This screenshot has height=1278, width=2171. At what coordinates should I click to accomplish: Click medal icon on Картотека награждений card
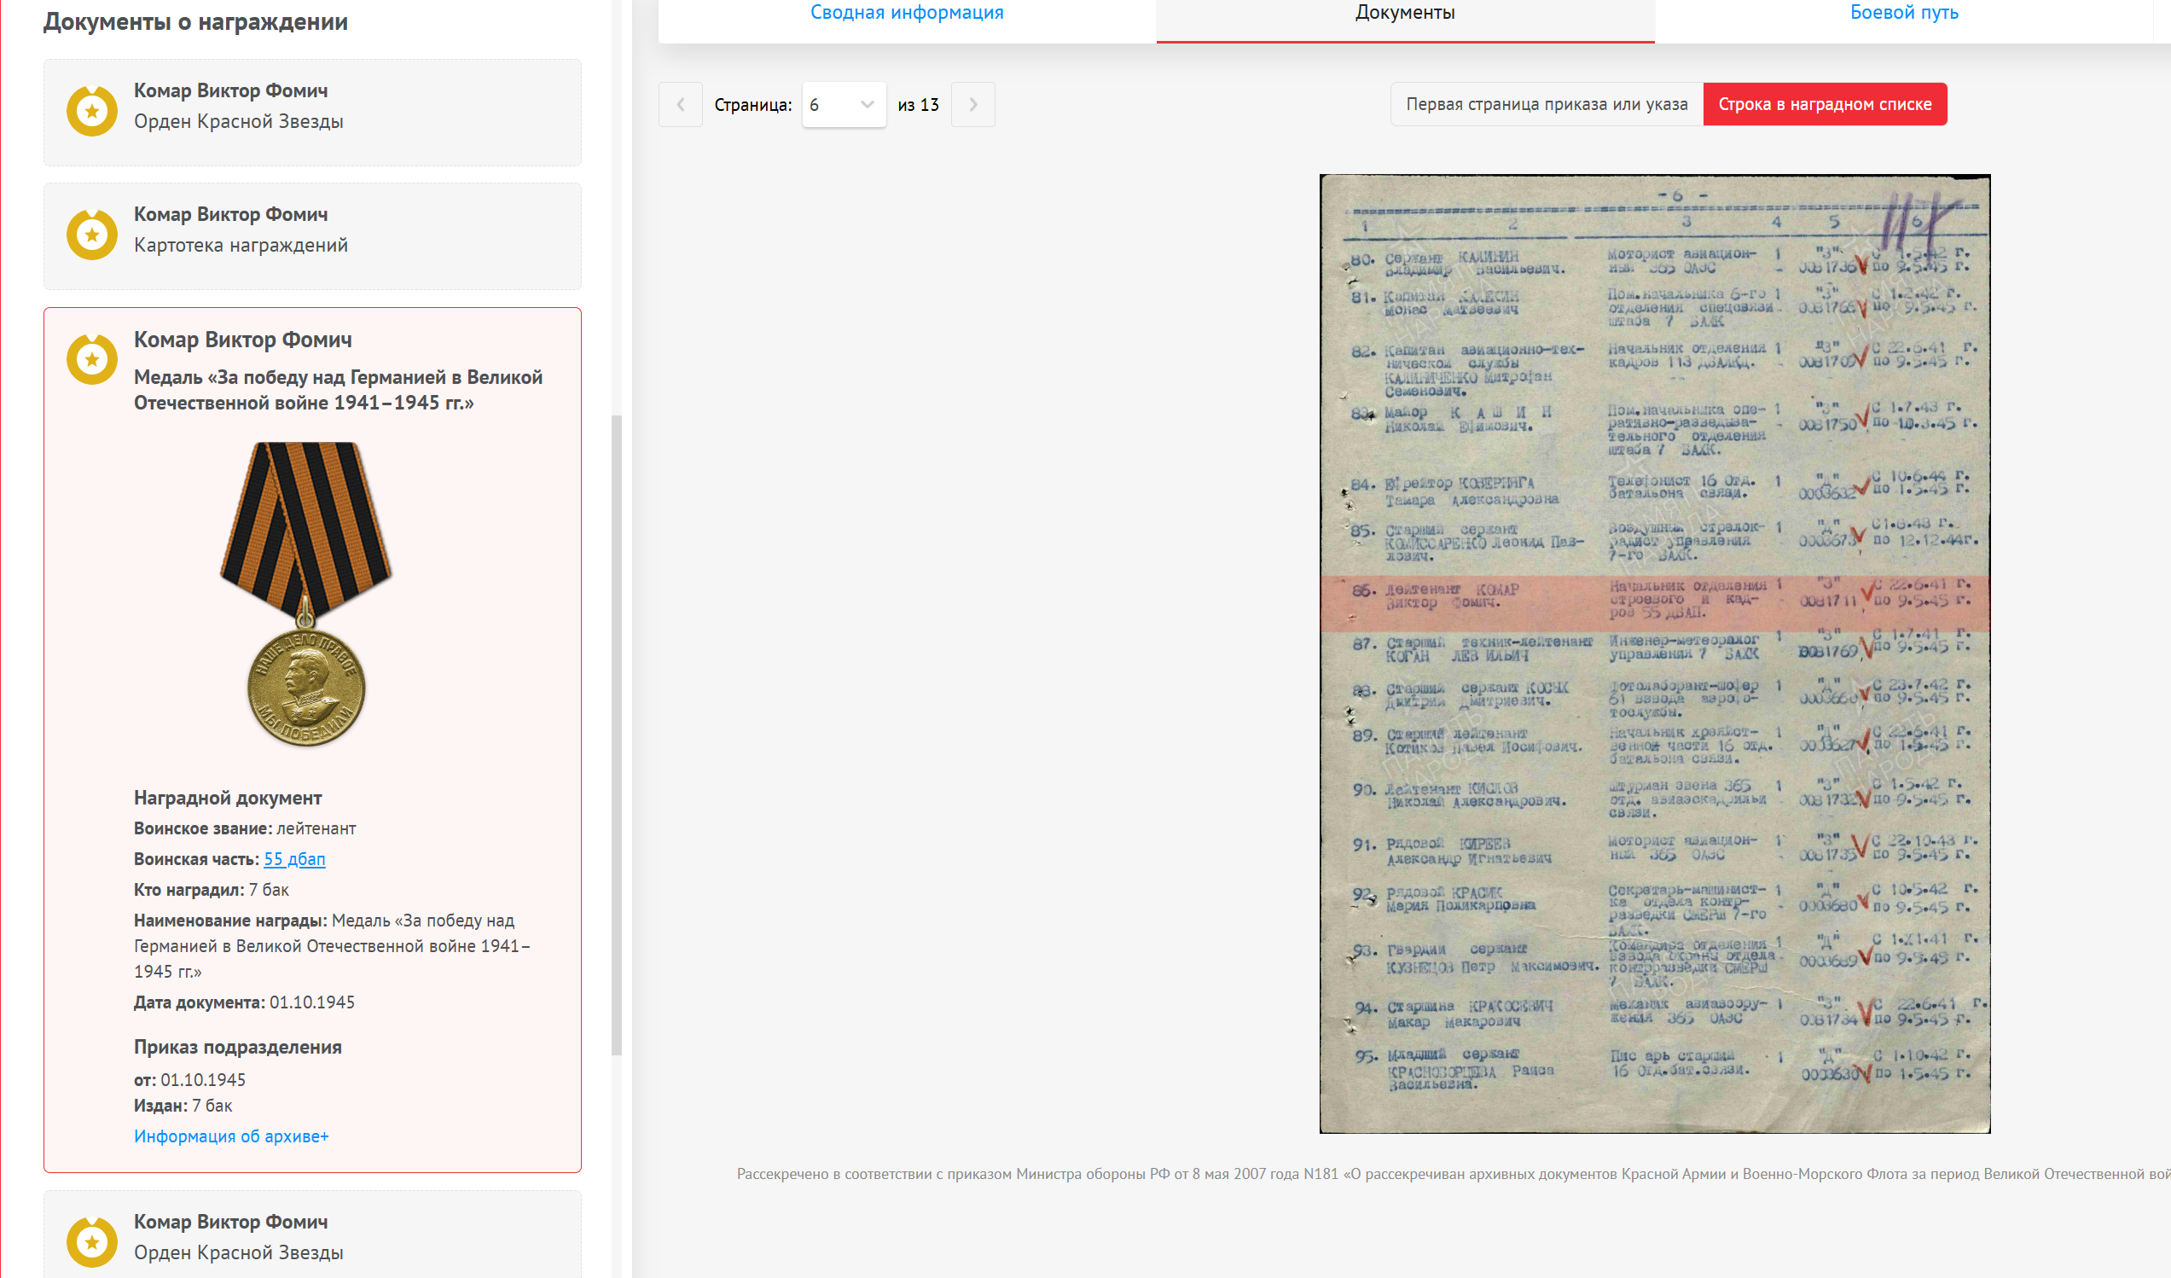91,235
